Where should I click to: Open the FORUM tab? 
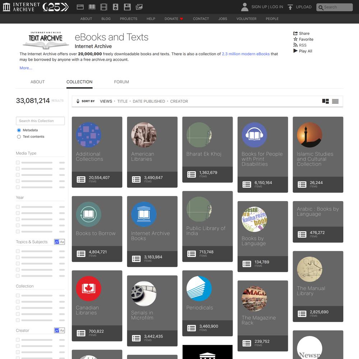point(121,82)
